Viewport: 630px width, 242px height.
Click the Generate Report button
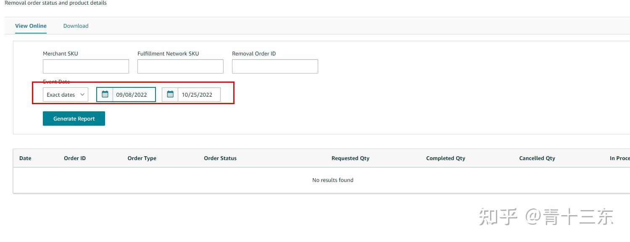point(74,118)
